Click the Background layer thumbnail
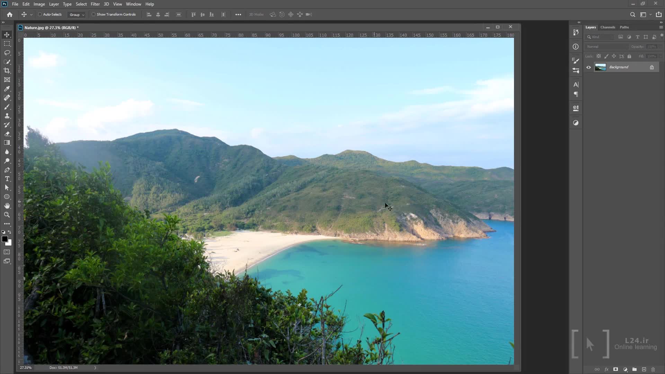The height and width of the screenshot is (374, 665). pos(600,67)
